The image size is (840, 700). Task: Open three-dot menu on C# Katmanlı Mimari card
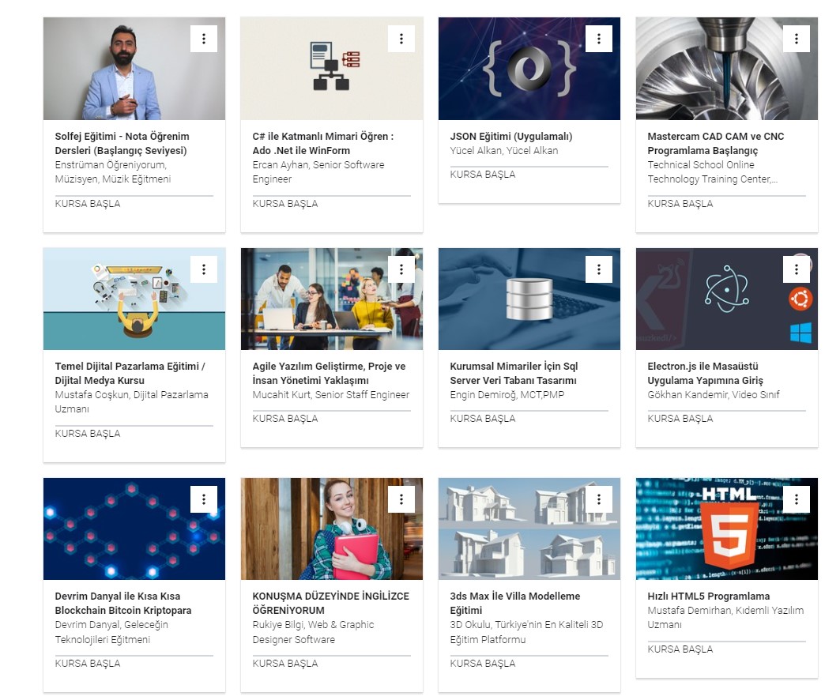click(x=401, y=39)
